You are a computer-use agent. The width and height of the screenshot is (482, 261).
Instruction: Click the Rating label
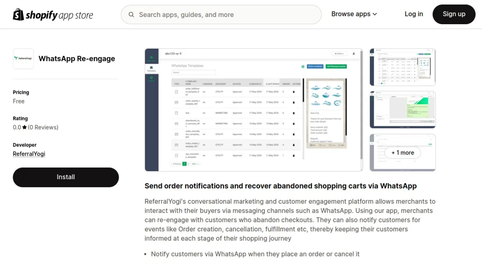point(20,118)
